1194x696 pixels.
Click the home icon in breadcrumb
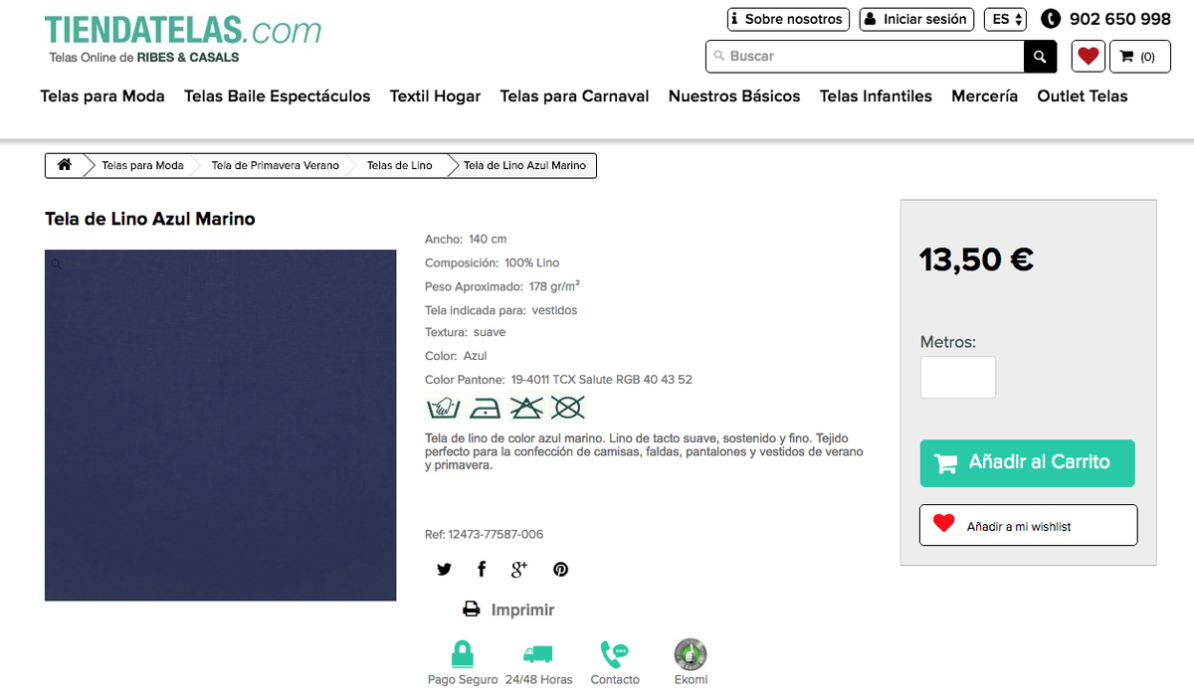click(x=65, y=165)
